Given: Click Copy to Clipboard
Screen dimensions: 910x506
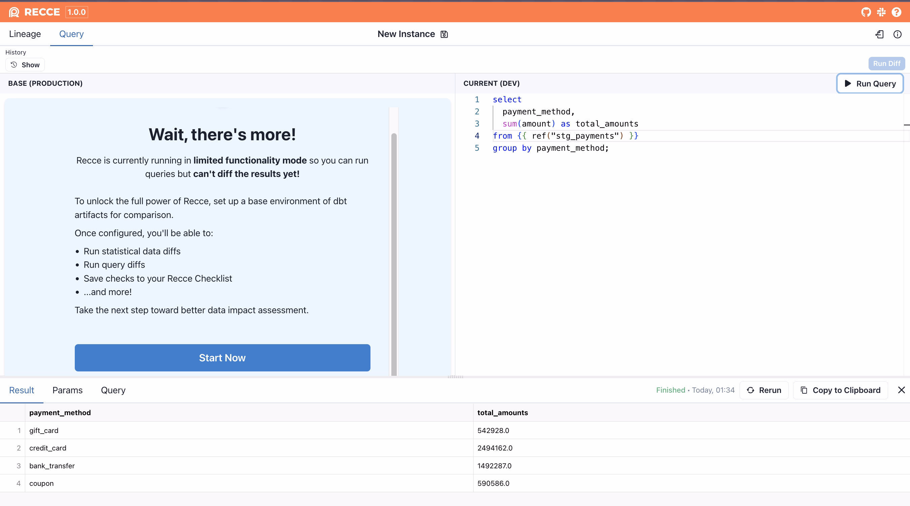Looking at the screenshot, I should coord(840,390).
